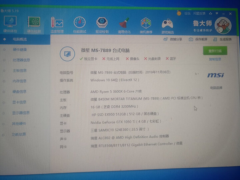Click the 光盘刻录 red X status
Viewport: 240px width, 180px height.
point(152,59)
